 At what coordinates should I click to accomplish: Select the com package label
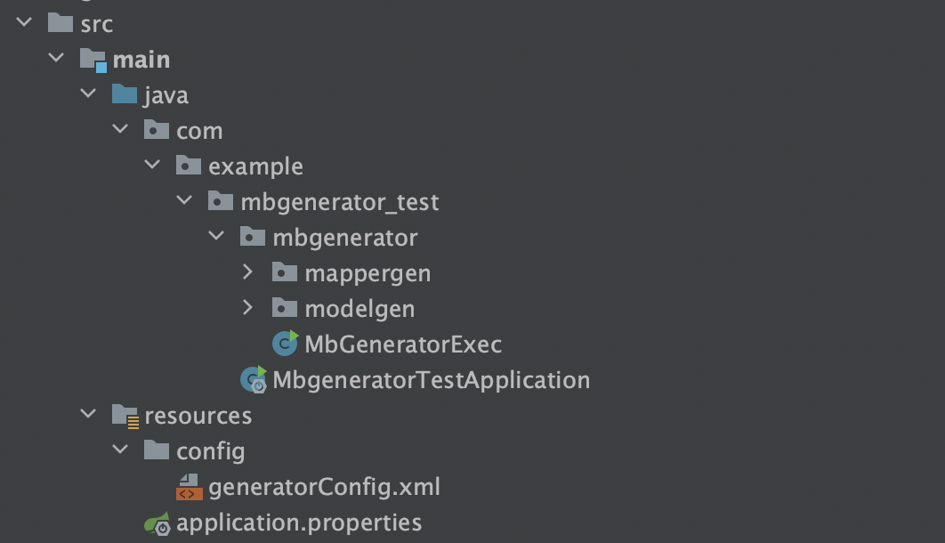[x=199, y=131]
